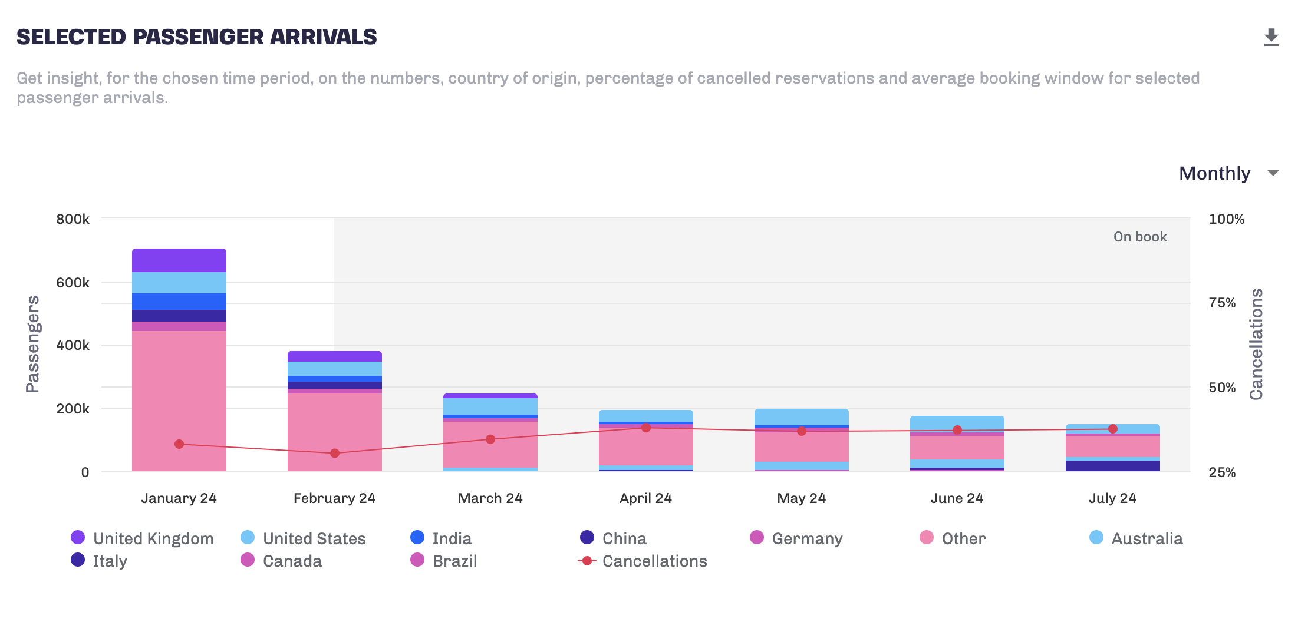Screen dimensions: 1298x622
Task: Toggle the Canada legend entry
Action: pyautogui.click(x=281, y=561)
